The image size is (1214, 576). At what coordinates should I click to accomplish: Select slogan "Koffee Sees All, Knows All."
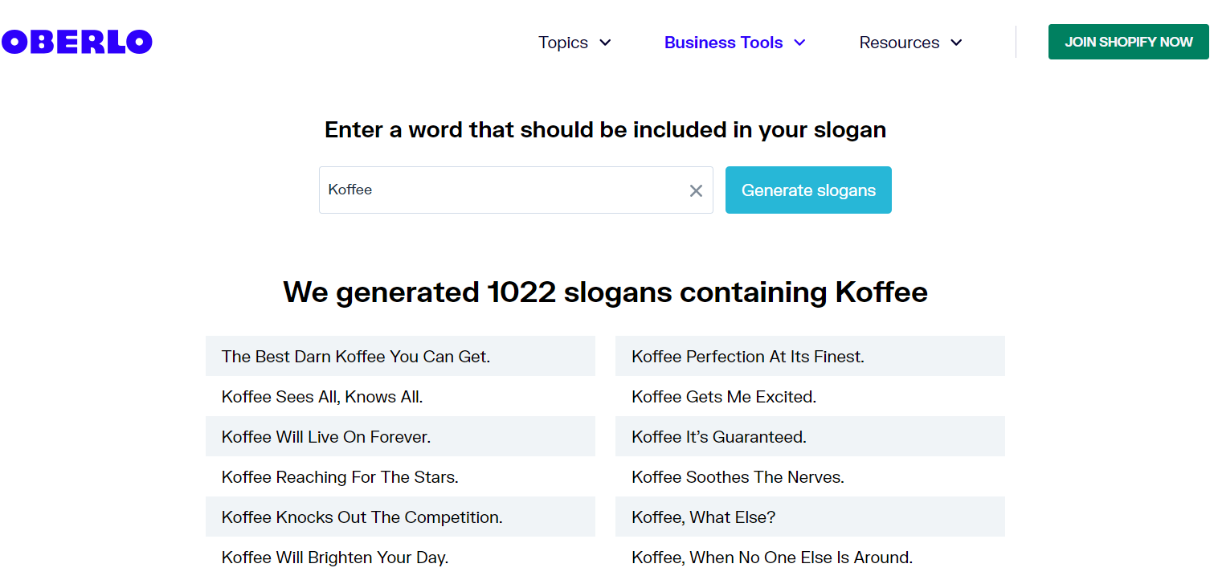322,397
